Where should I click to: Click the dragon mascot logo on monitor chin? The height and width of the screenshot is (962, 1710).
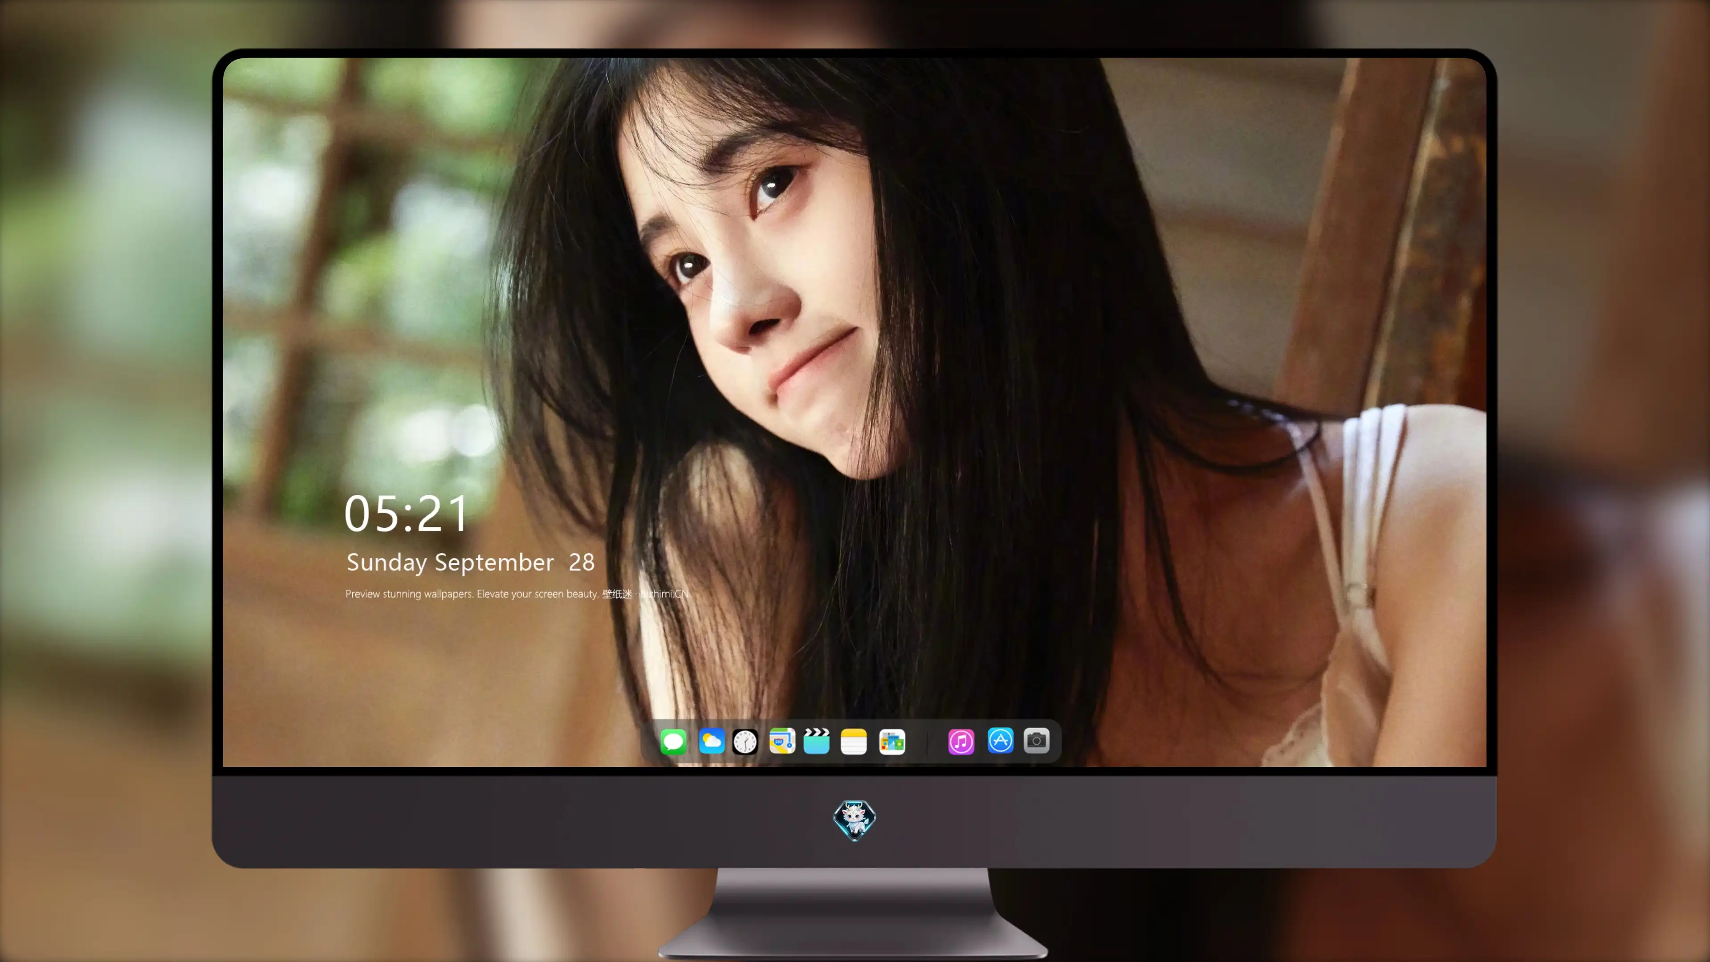(x=855, y=820)
